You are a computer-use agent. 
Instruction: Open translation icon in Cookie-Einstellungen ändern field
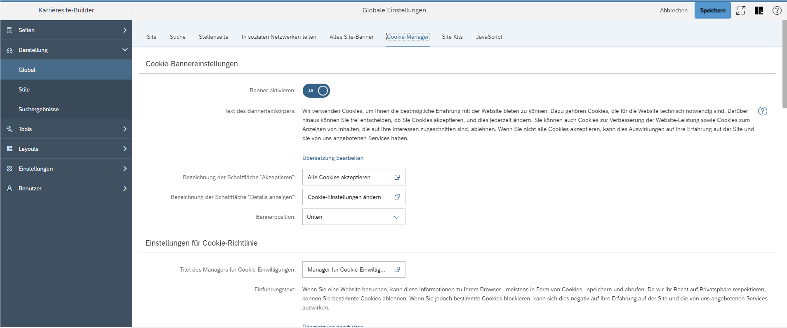pyautogui.click(x=397, y=197)
